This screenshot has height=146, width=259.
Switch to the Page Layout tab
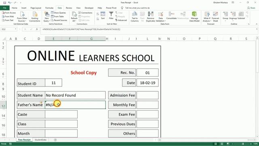point(36,8)
